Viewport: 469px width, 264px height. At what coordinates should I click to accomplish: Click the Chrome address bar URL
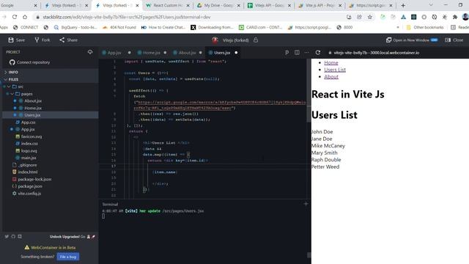pyautogui.click(x=127, y=17)
